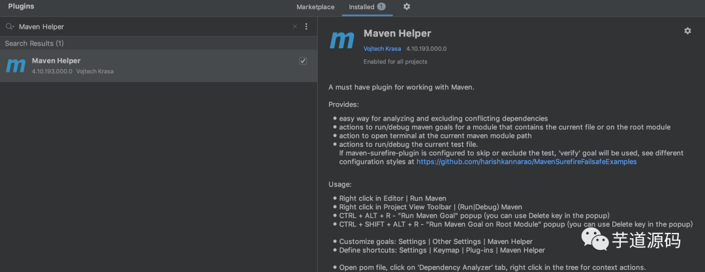This screenshot has width=705, height=272.
Task: Click 'Customize goals' settings line
Action: pyautogui.click(x=435, y=241)
